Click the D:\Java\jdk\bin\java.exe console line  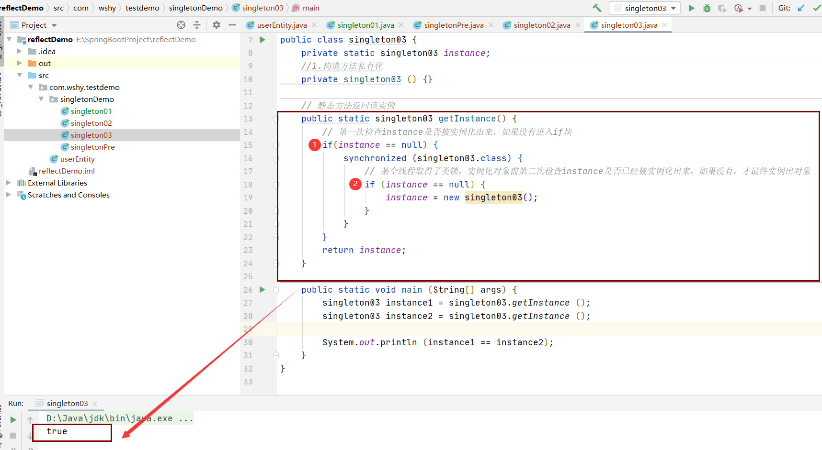tap(120, 418)
